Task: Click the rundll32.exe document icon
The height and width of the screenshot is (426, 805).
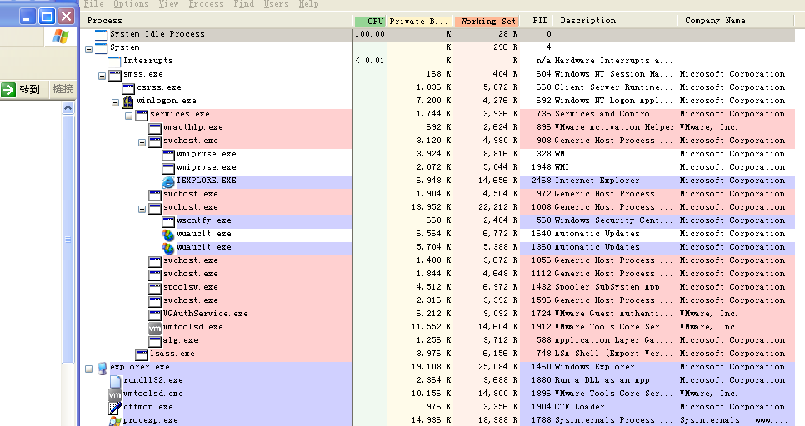Action: [x=115, y=381]
